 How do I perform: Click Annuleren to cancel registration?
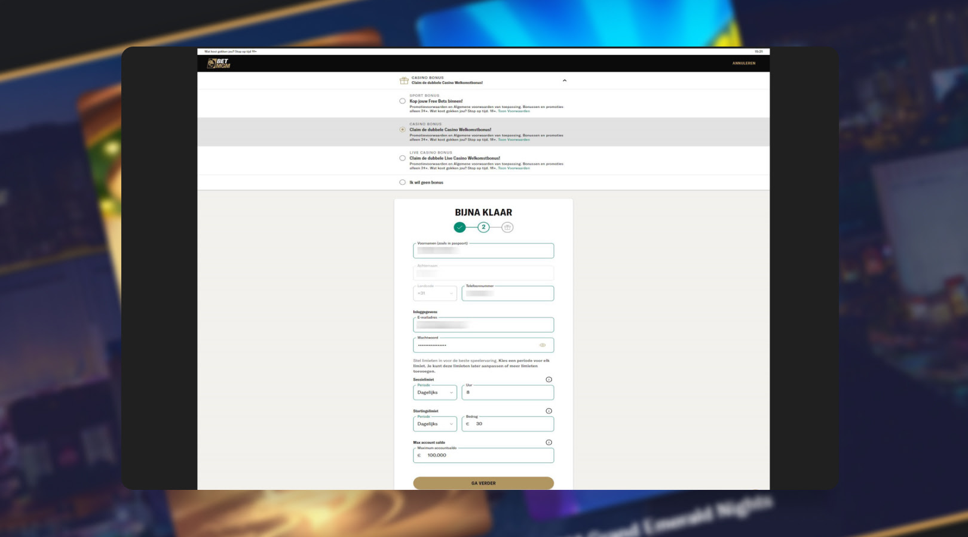(x=743, y=63)
